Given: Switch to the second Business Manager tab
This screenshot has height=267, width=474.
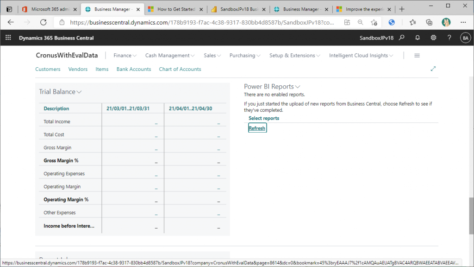Looking at the screenshot, I should pos(301,9).
